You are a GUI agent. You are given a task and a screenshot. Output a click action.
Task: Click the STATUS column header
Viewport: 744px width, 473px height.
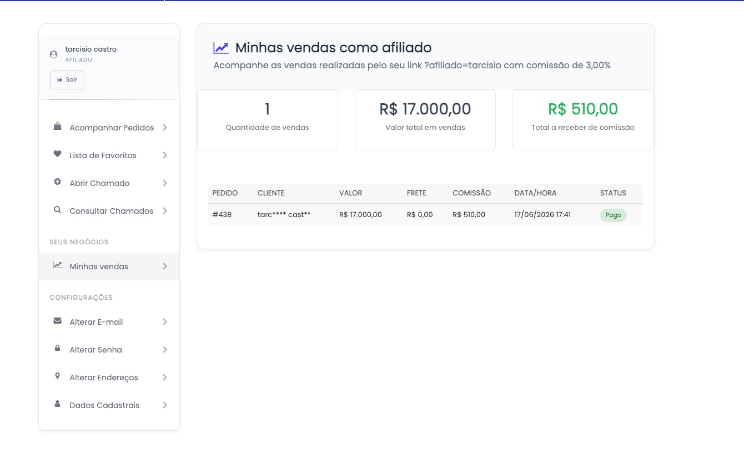click(x=613, y=193)
